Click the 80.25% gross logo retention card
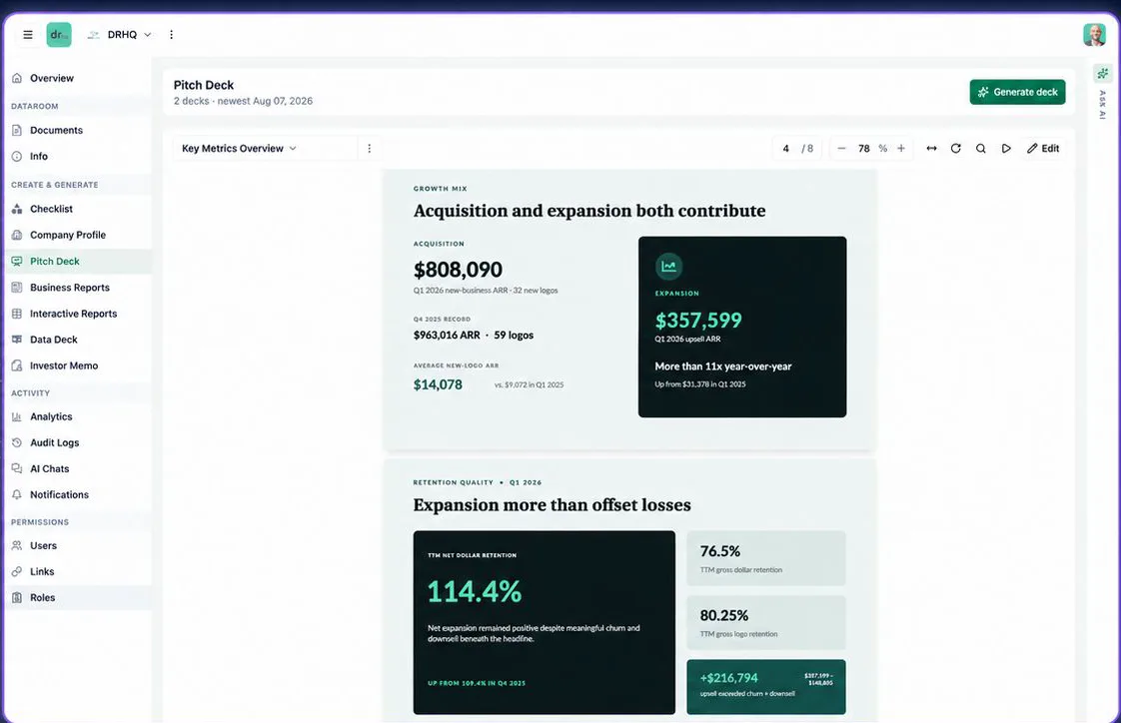Viewport: 1121px width, 723px height. (765, 622)
